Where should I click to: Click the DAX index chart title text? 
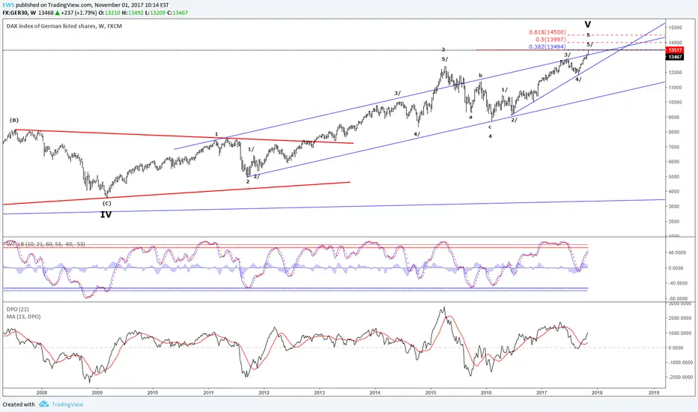click(64, 26)
